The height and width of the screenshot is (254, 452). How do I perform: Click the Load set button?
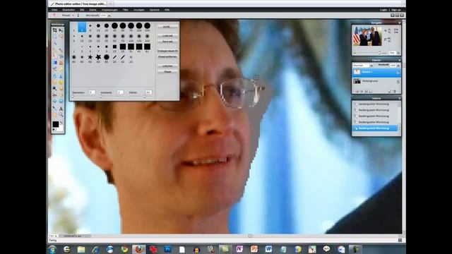pos(167,36)
